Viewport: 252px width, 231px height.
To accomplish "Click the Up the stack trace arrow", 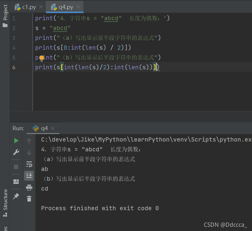I will pyautogui.click(x=29, y=141).
